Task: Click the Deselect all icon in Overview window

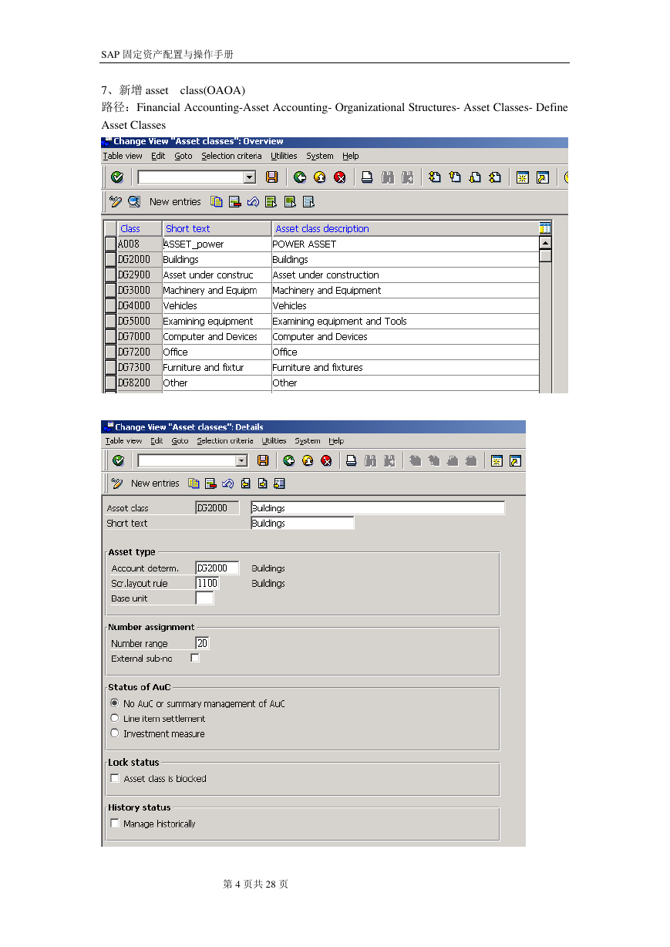Action: click(x=308, y=202)
